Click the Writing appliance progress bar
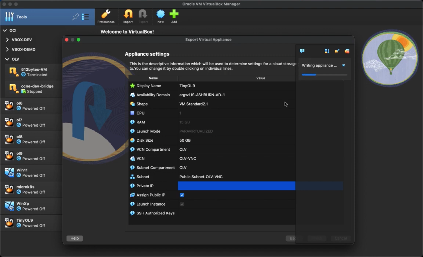Screen dimensions: 423x257 324,75
